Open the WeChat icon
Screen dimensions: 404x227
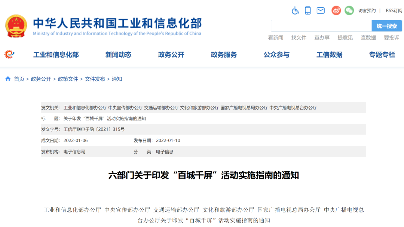[x=349, y=10]
